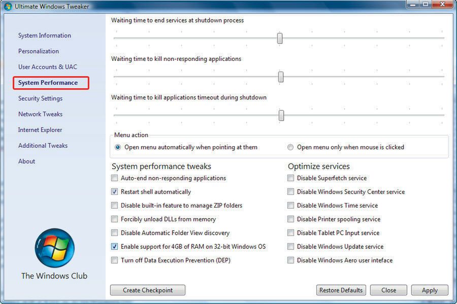Click Restore Defaults
The image size is (457, 304).
[x=341, y=290]
